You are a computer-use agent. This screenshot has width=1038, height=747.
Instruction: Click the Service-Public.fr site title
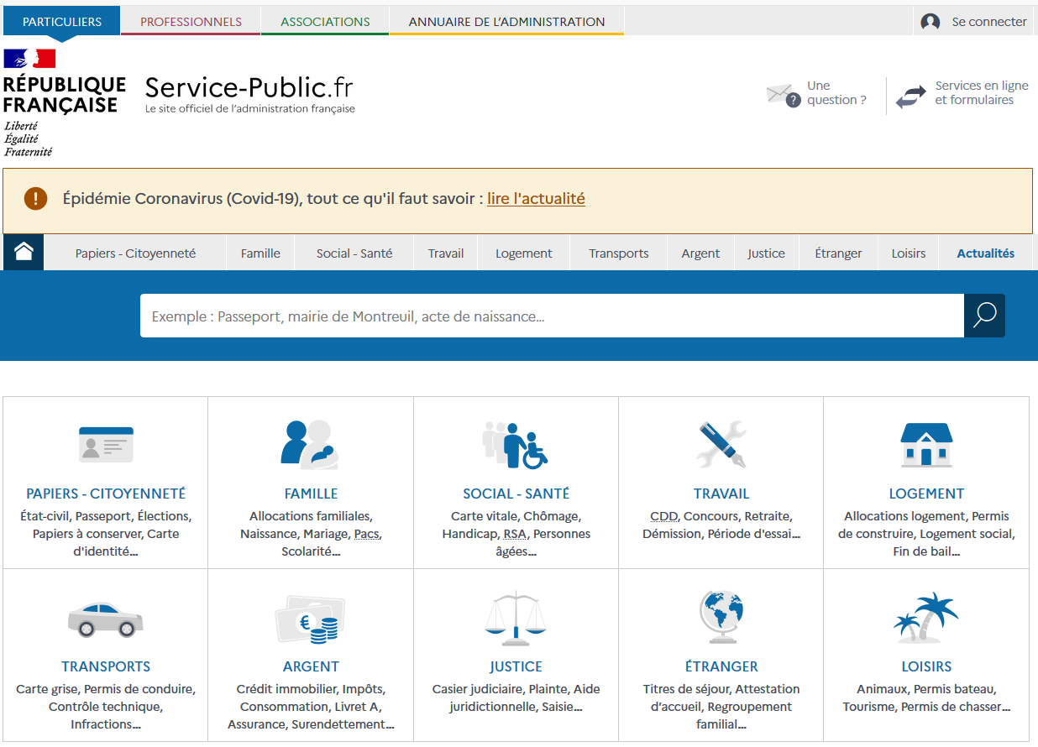(x=249, y=87)
